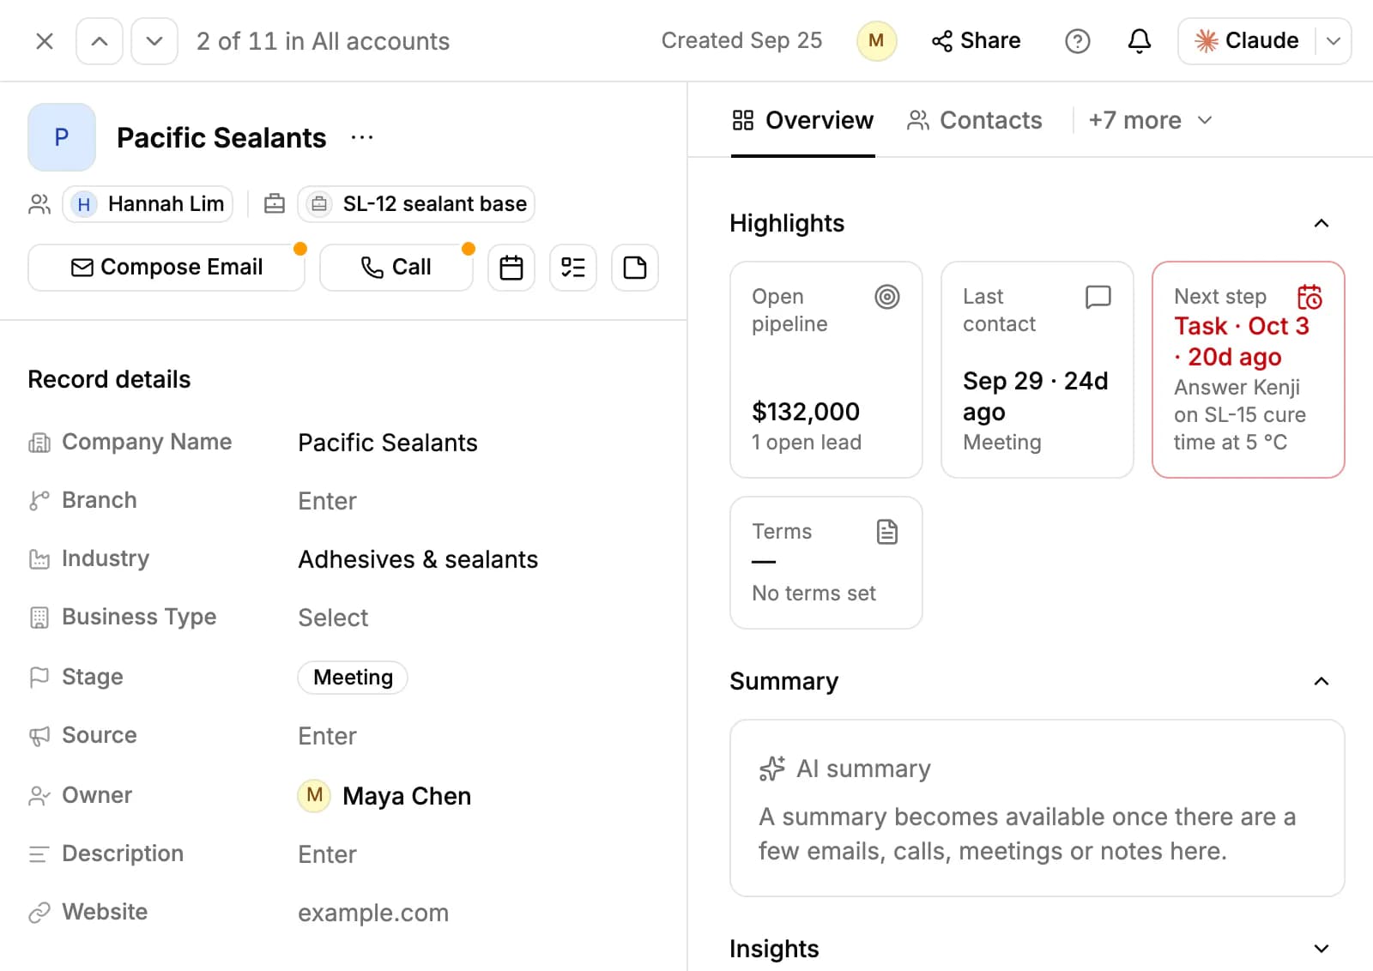The width and height of the screenshot is (1373, 971).
Task: Switch to the Contacts tab
Action: [x=975, y=120]
